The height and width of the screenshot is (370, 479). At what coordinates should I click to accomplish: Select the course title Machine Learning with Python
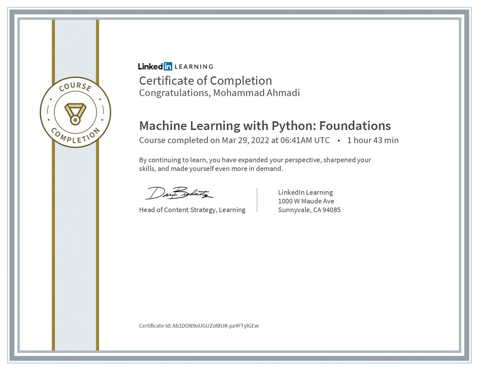coord(265,126)
